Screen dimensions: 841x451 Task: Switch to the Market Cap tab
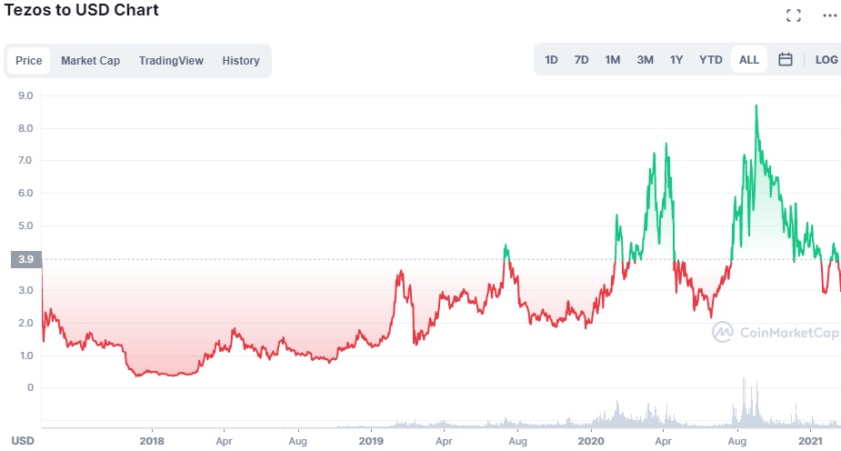click(90, 61)
